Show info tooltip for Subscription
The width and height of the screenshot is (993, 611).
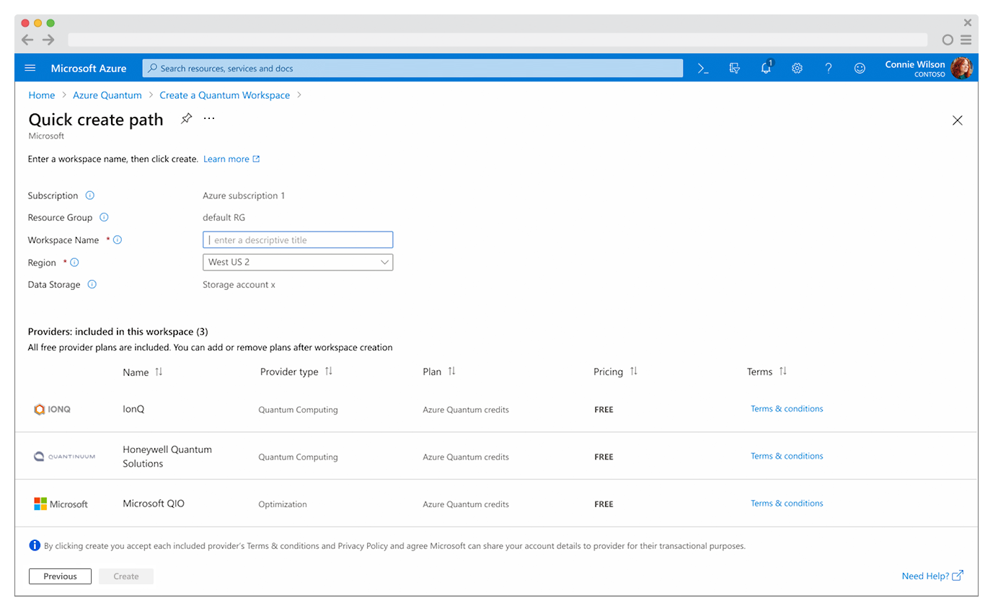[x=90, y=195]
